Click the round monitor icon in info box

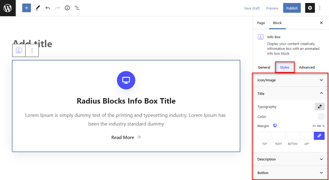[x=126, y=80]
